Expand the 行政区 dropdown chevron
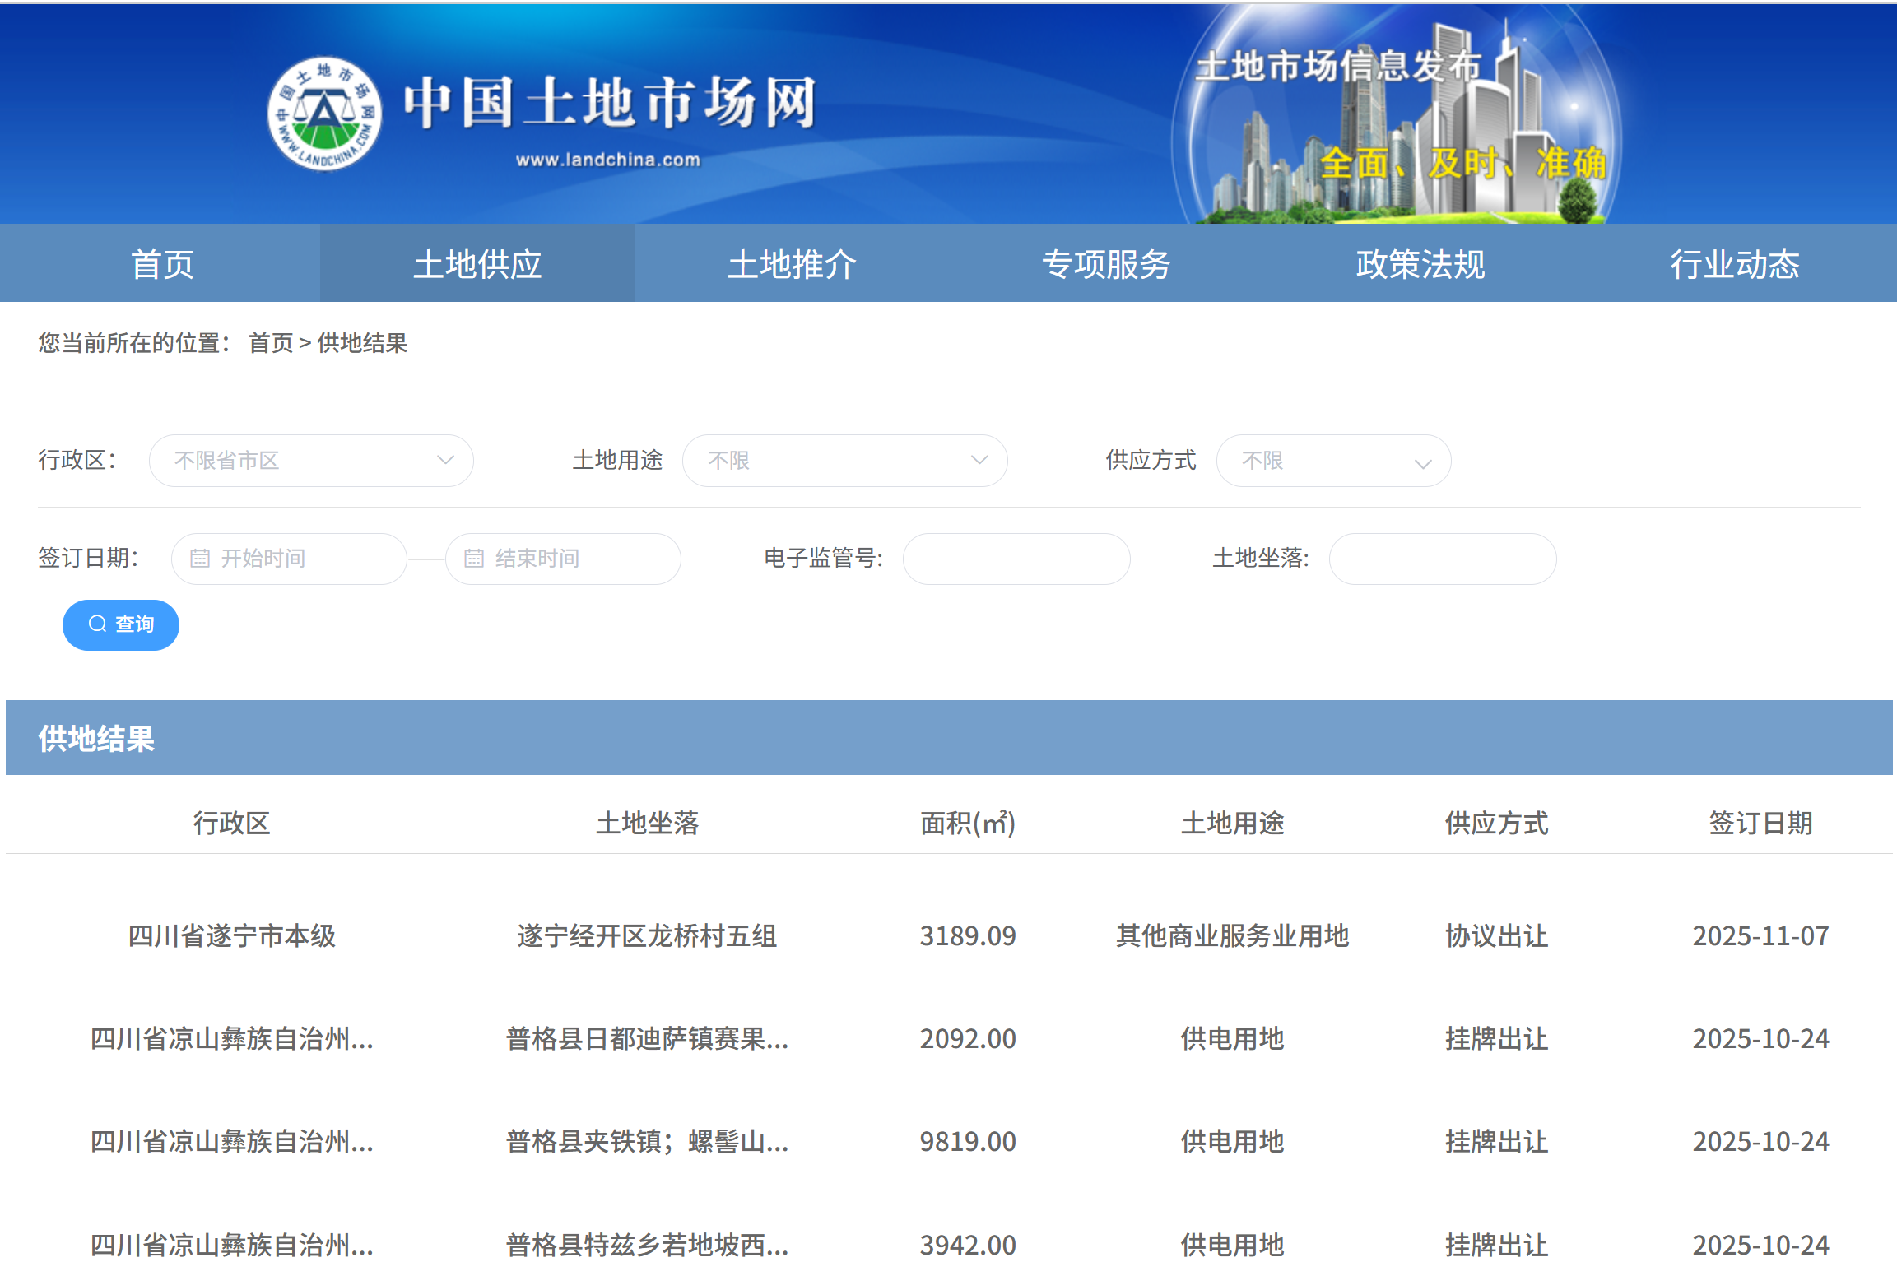The image size is (1897, 1276). 445,460
